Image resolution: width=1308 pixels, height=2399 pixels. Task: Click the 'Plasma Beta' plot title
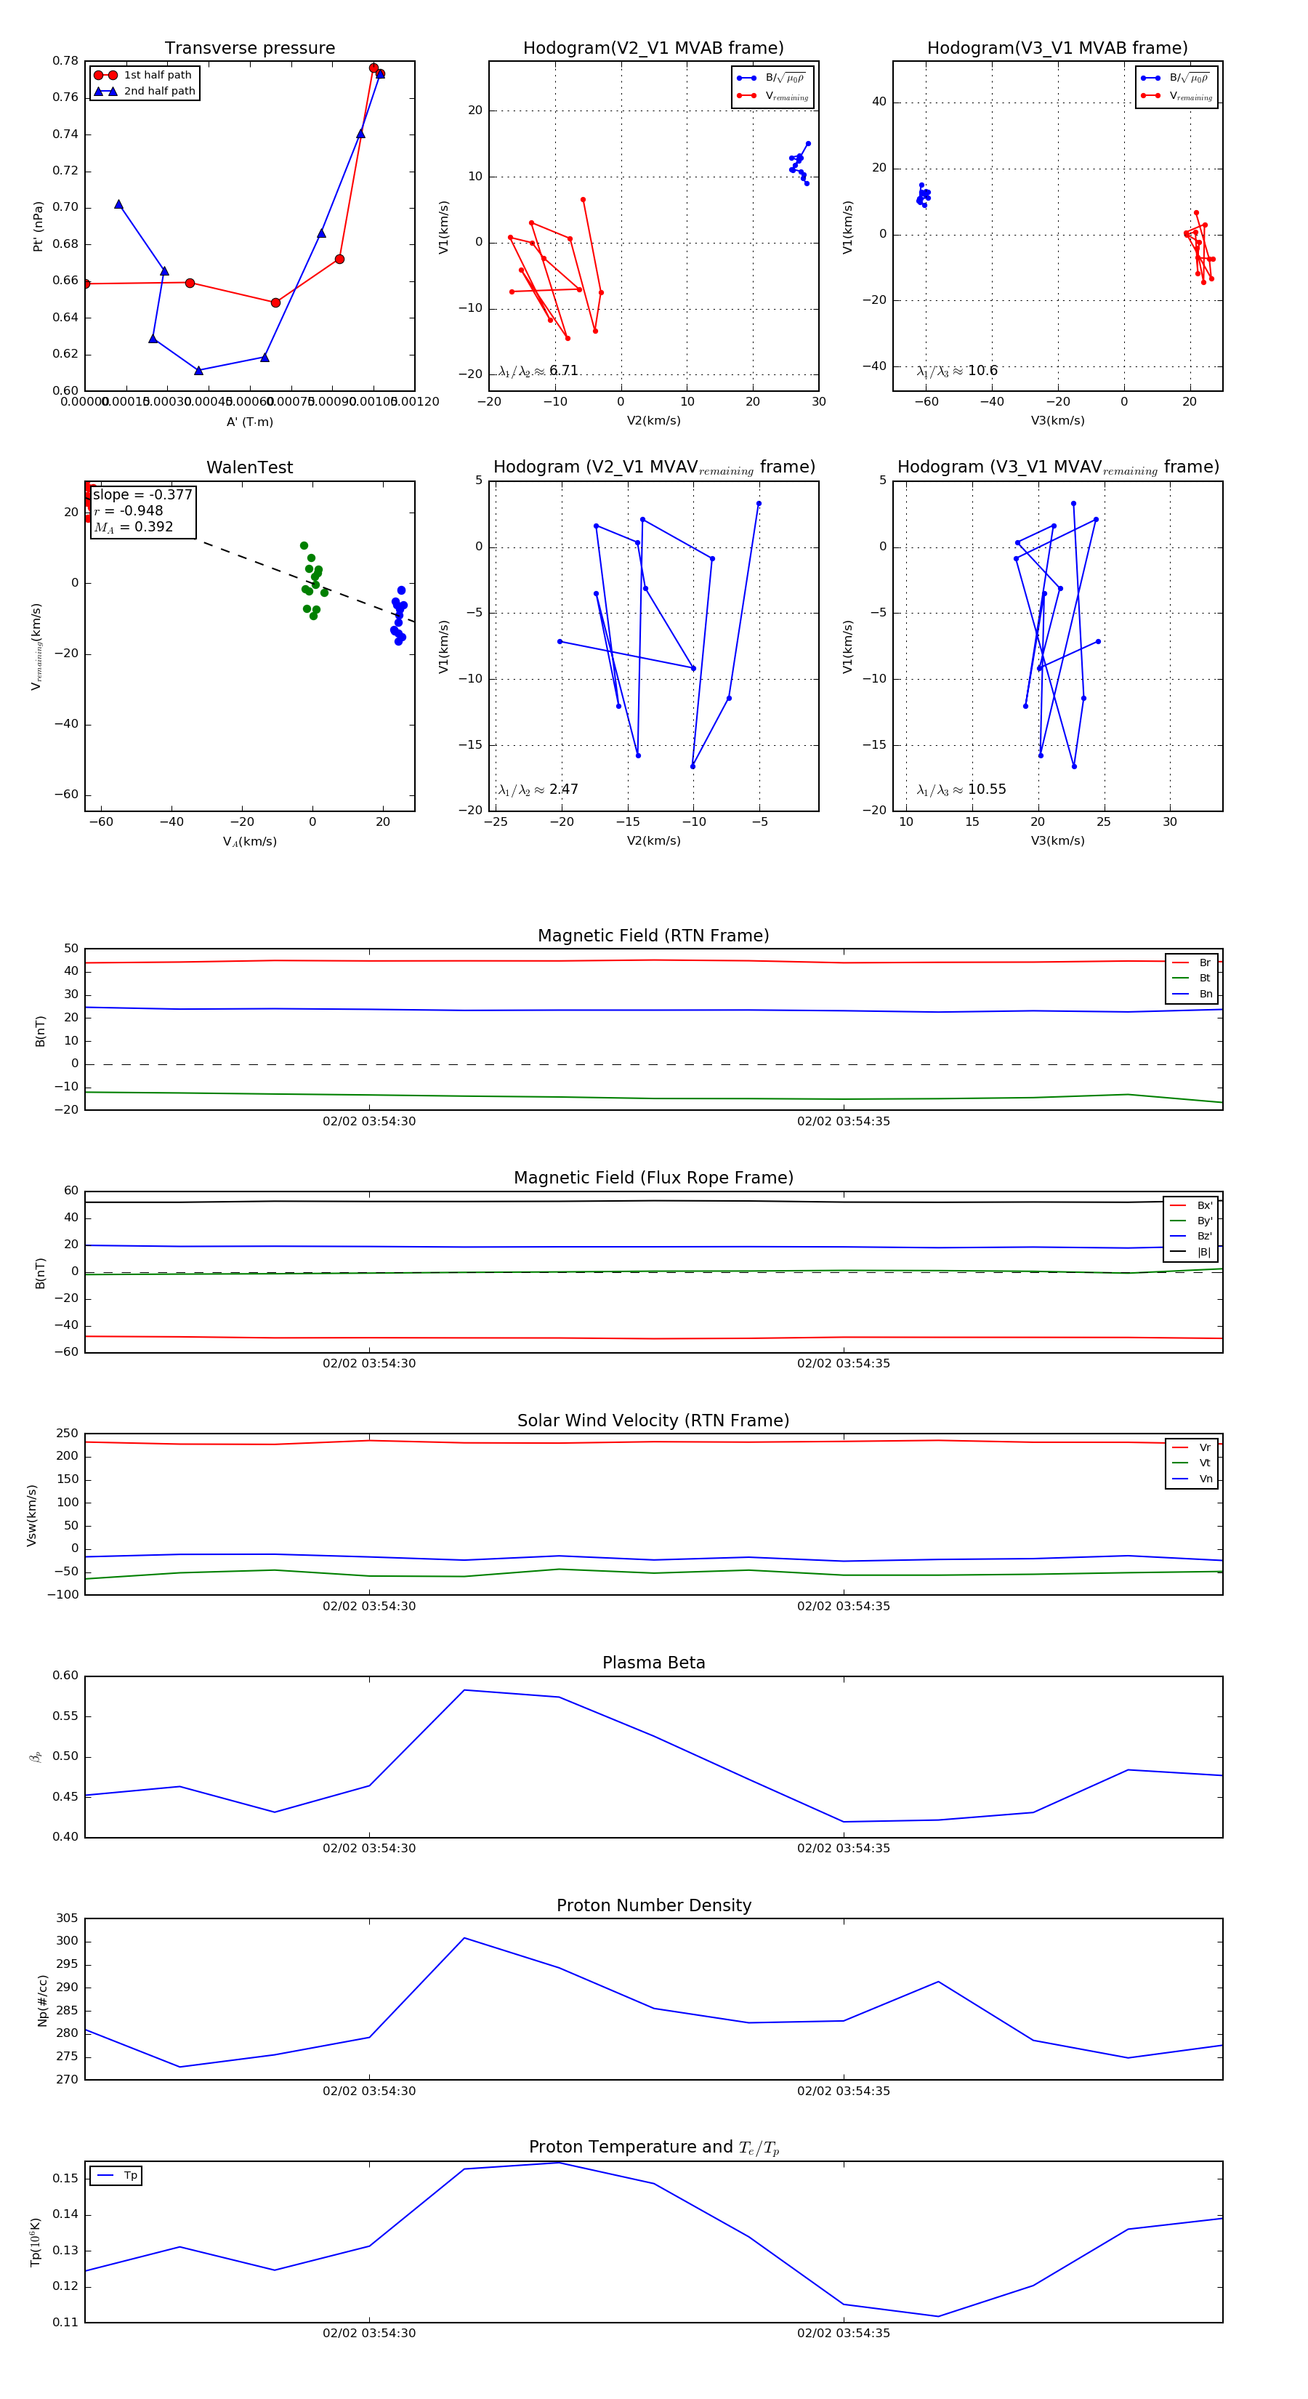[x=653, y=1663]
